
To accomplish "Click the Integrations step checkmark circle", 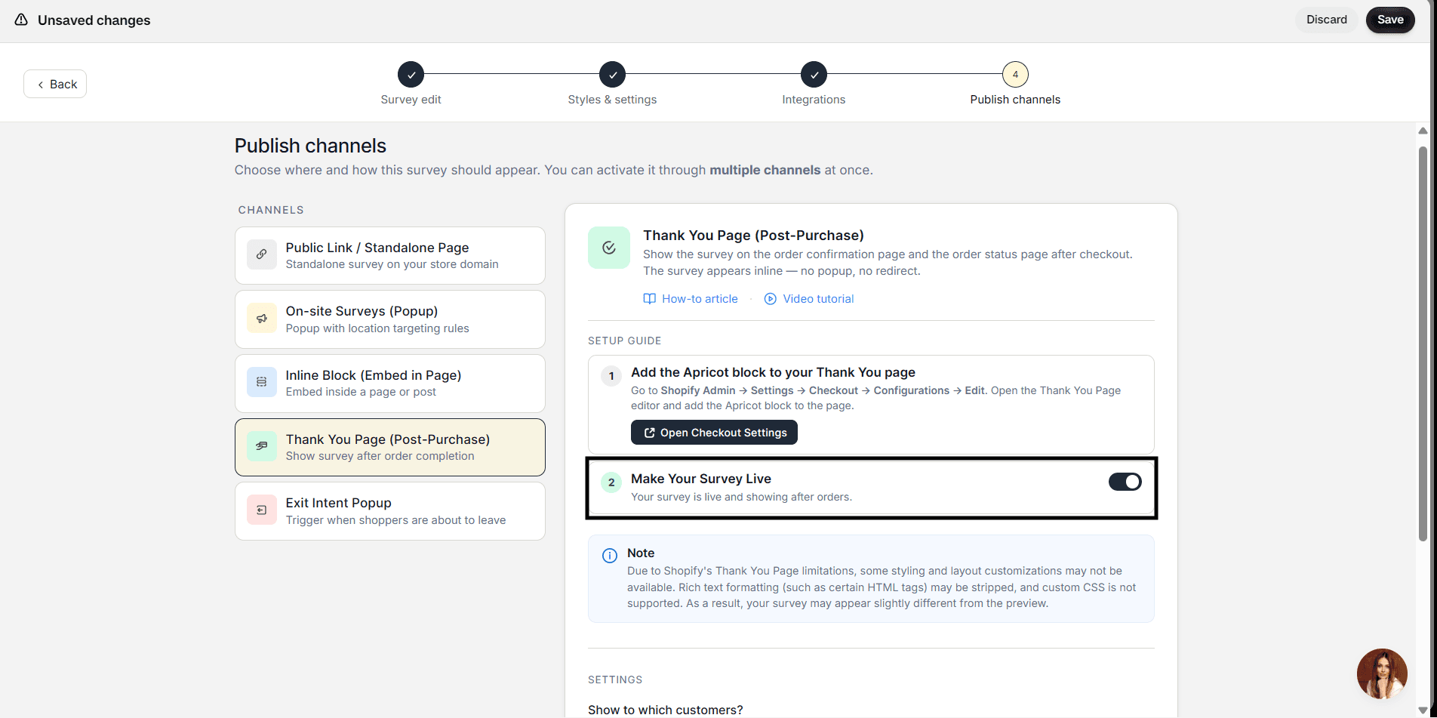I will tap(814, 75).
